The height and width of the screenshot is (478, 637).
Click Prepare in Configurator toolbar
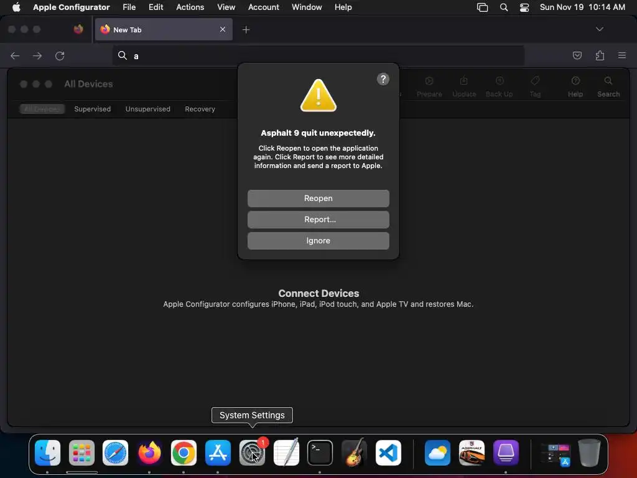(429, 87)
